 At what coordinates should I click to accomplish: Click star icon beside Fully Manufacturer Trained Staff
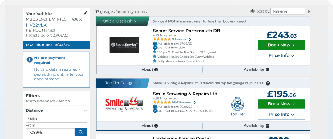click(x=154, y=61)
